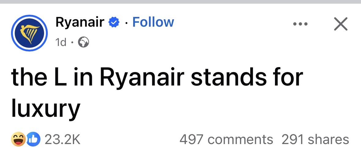This screenshot has width=361, height=156.
Task: Open the 497 comments
Action: pos(226,140)
